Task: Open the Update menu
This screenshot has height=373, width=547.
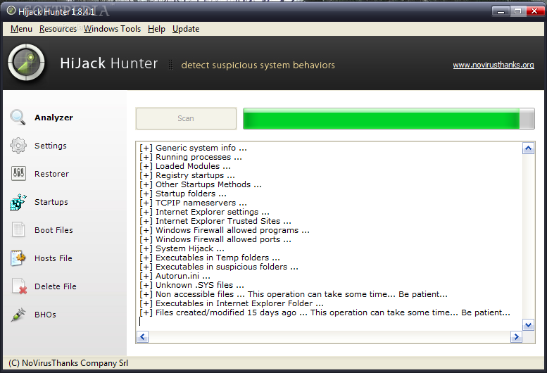Action: (186, 29)
